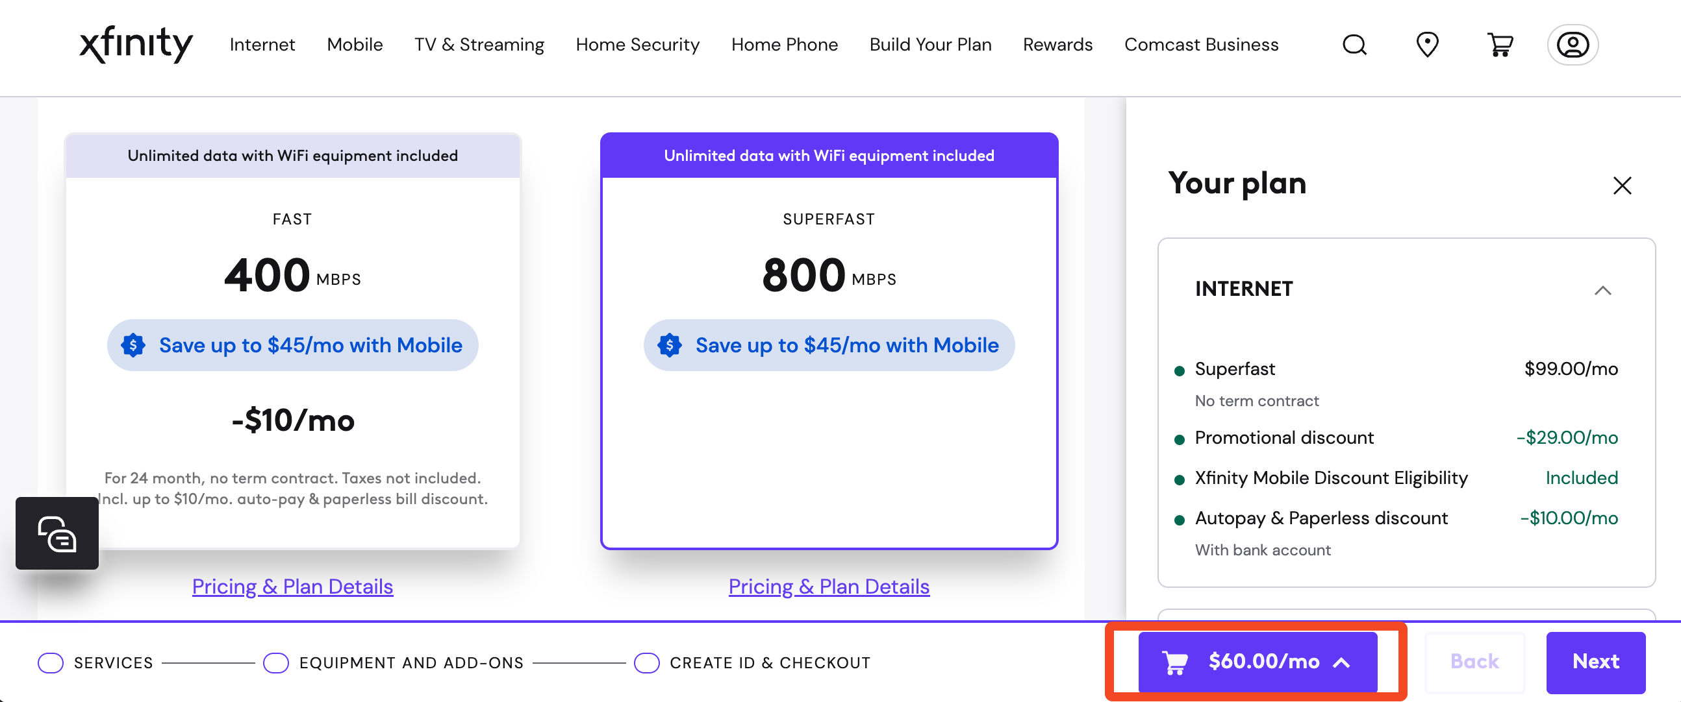Click the Back button

pos(1474,662)
